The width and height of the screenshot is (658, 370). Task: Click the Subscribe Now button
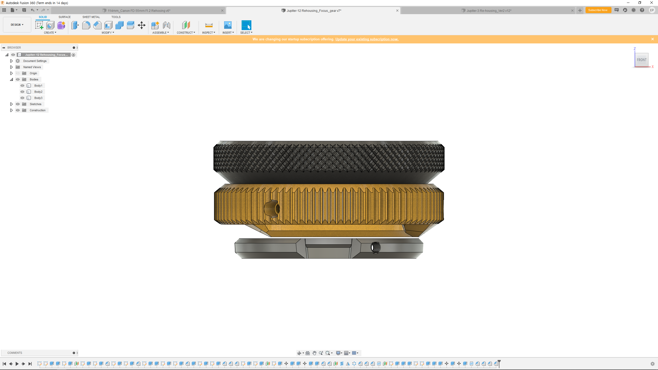[598, 10]
